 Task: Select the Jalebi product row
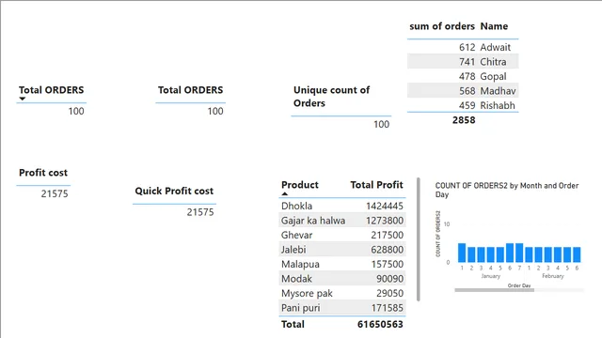(x=342, y=250)
